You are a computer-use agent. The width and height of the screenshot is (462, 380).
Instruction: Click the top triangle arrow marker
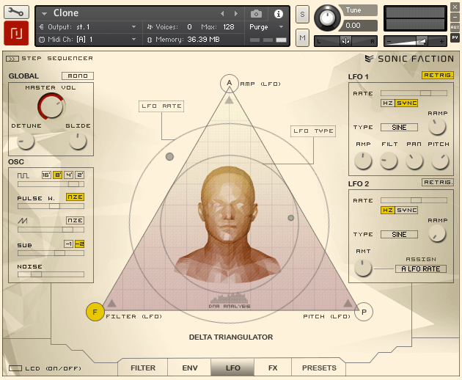pos(229,101)
